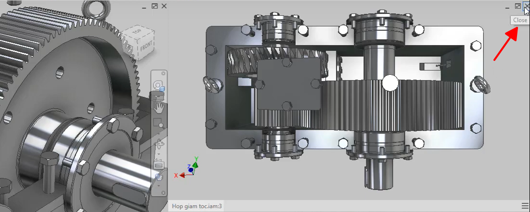530x212 pixels.
Task: Select the Pan hand tool
Action: click(159, 106)
